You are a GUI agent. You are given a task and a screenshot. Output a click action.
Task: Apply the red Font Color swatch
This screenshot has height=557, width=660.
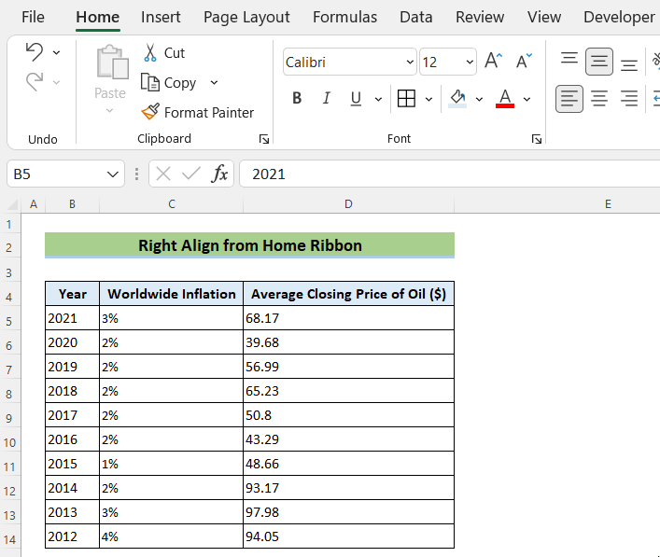click(x=505, y=98)
